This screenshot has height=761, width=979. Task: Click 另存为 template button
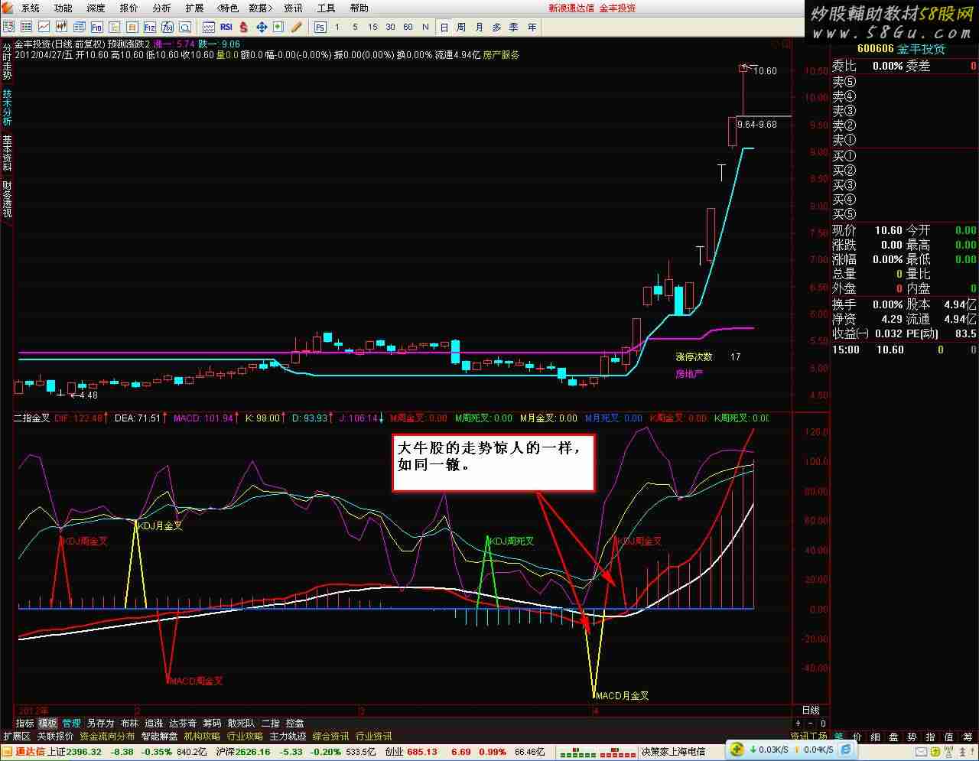coord(100,723)
